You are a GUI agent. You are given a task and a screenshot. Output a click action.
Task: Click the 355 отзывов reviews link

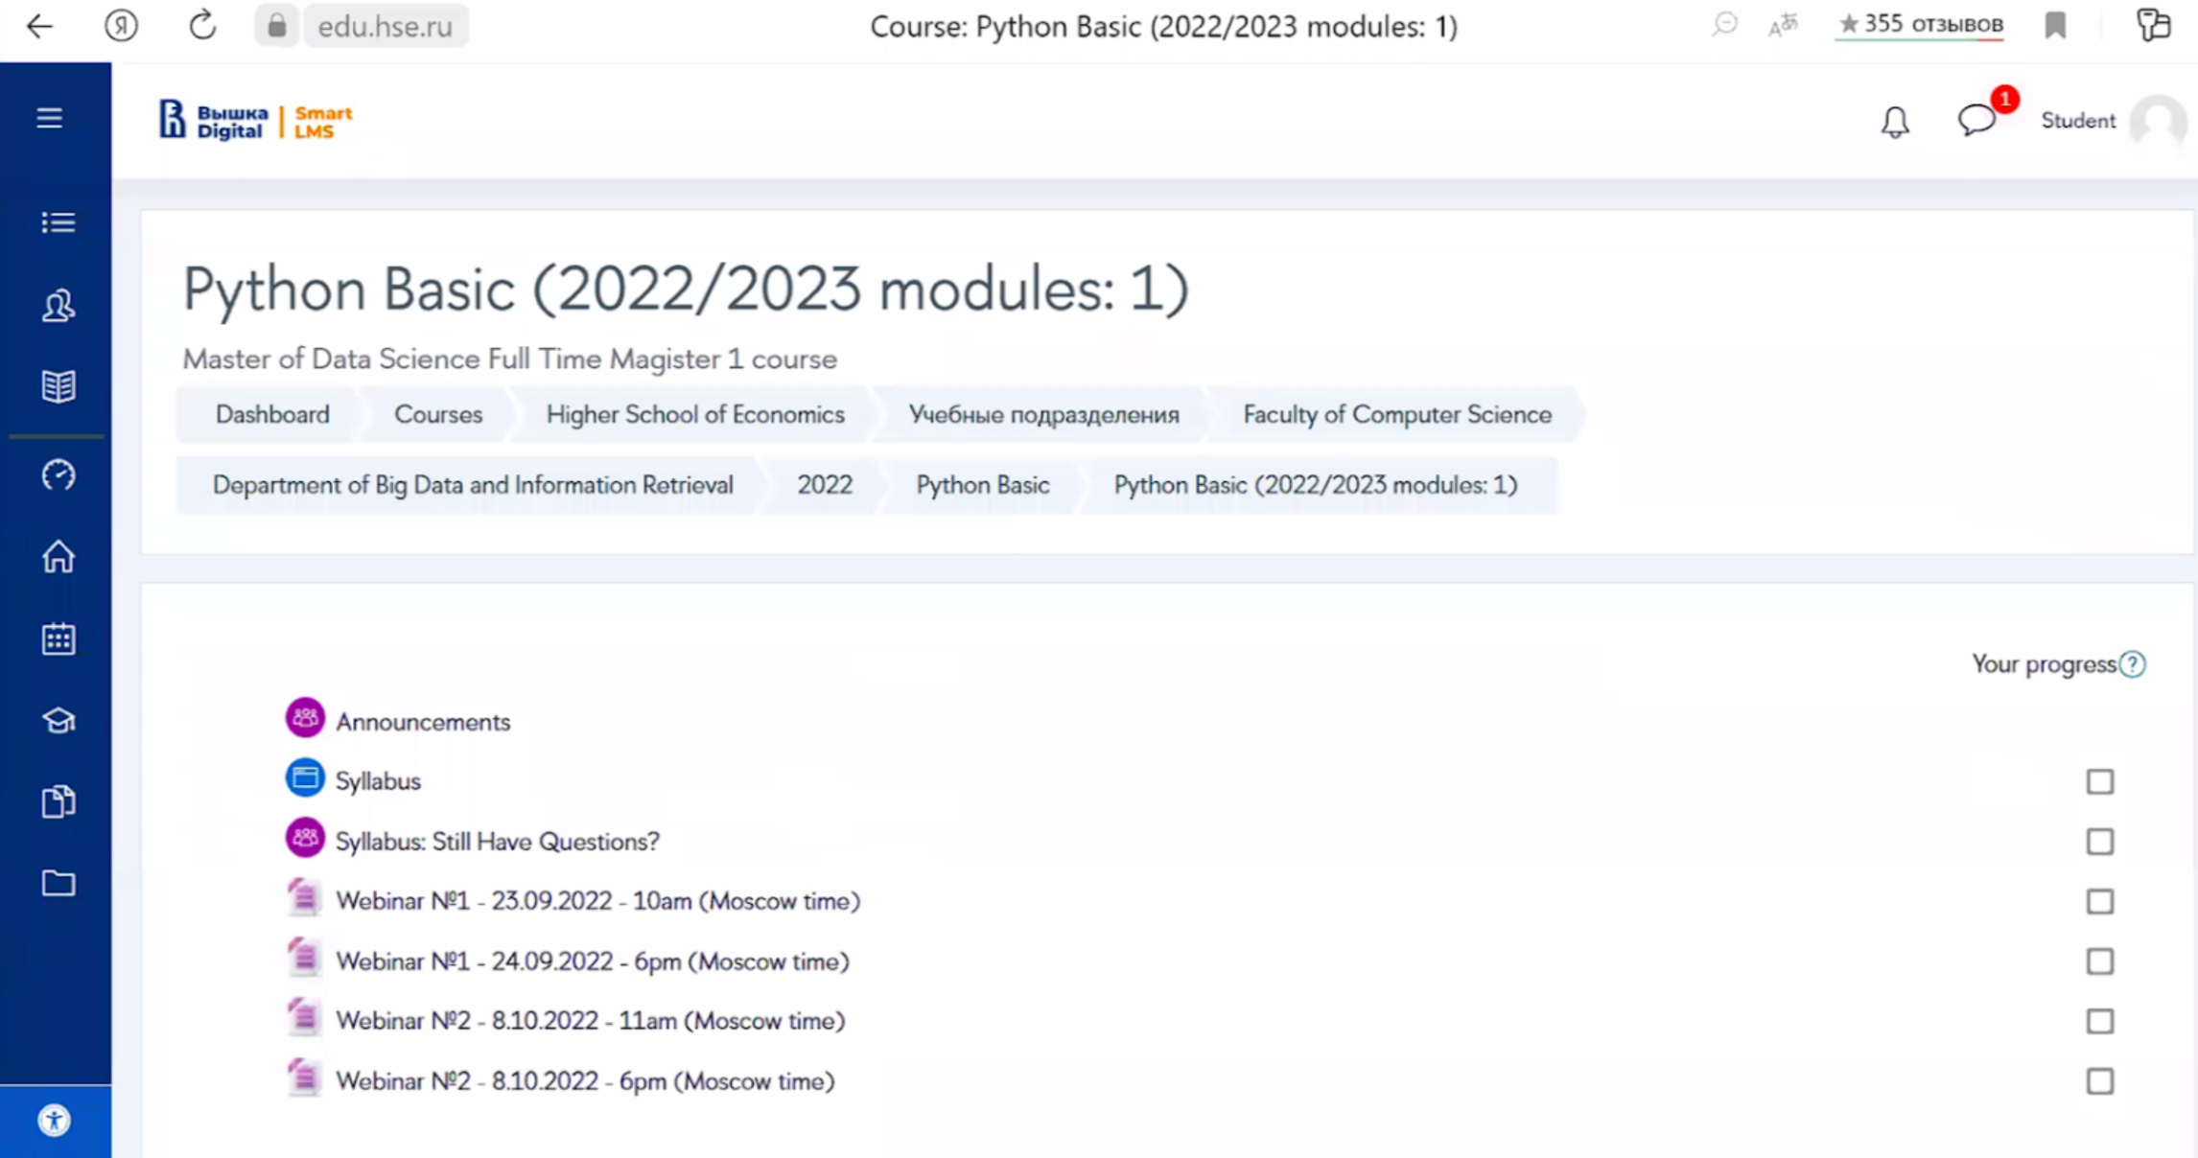pos(1920,25)
